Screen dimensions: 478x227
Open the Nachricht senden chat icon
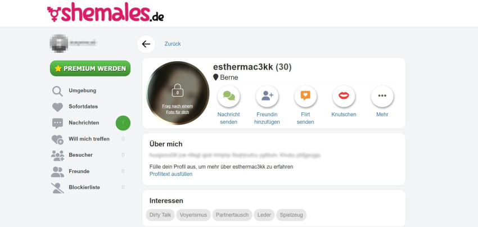(229, 96)
